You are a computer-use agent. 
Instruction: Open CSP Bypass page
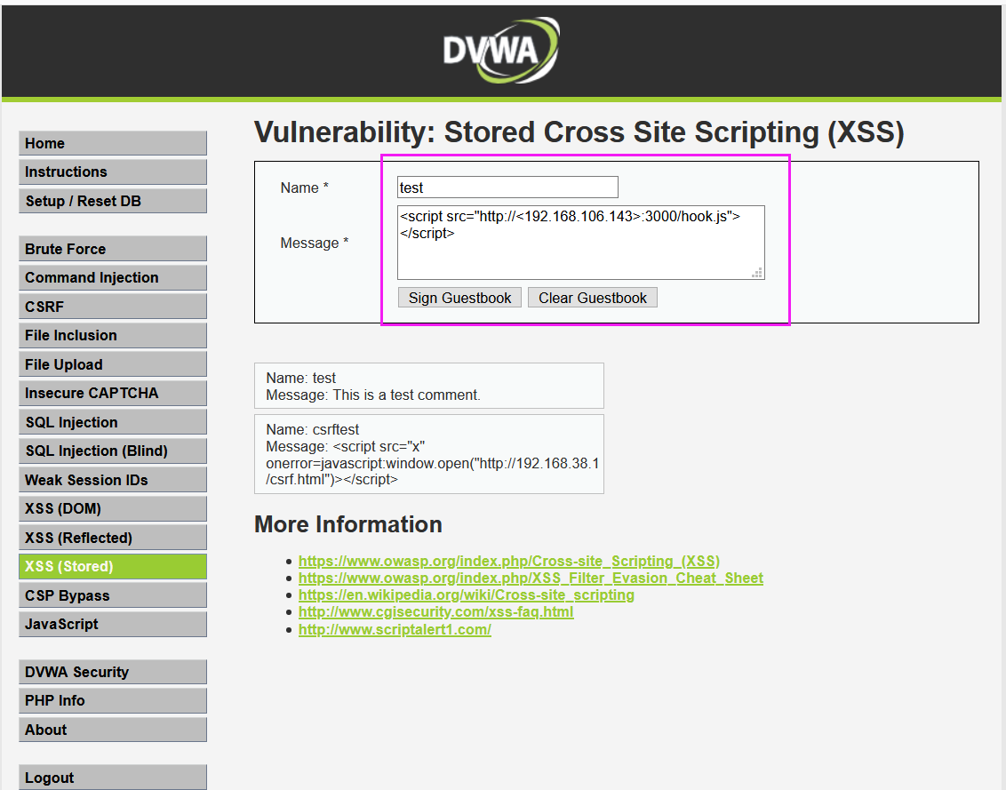point(113,595)
